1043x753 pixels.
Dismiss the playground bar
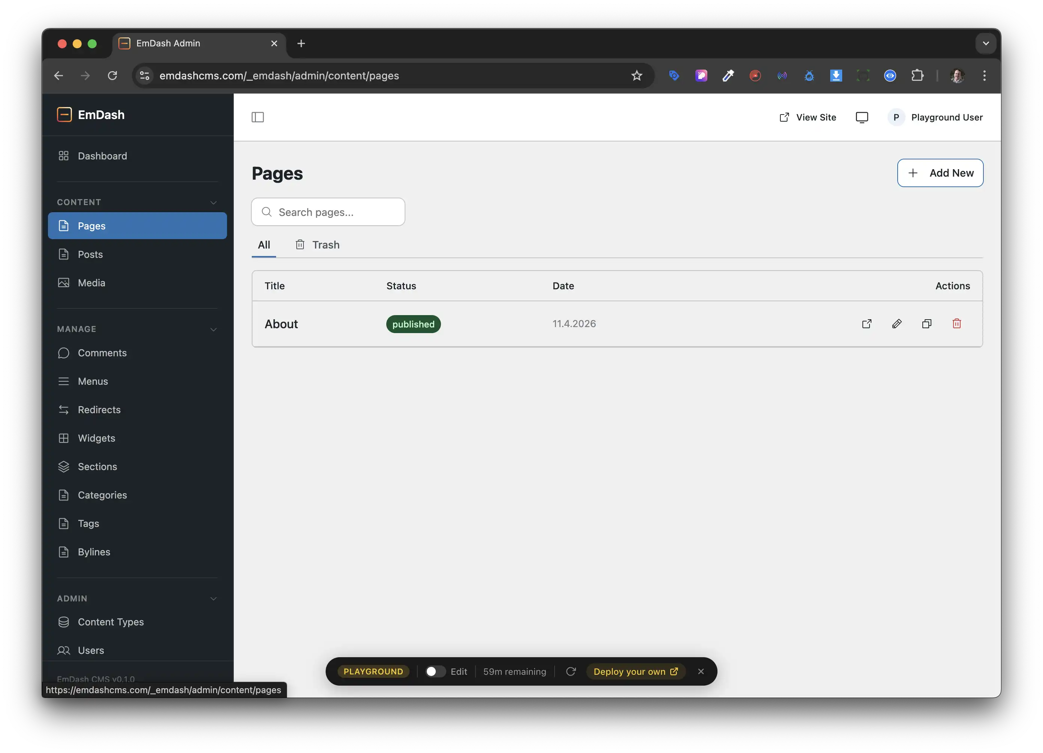[x=701, y=671]
